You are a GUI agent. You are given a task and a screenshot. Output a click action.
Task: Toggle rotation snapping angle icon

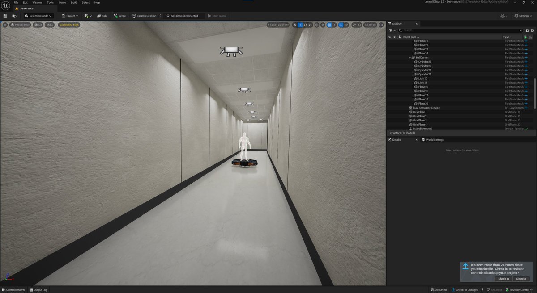coord(341,25)
